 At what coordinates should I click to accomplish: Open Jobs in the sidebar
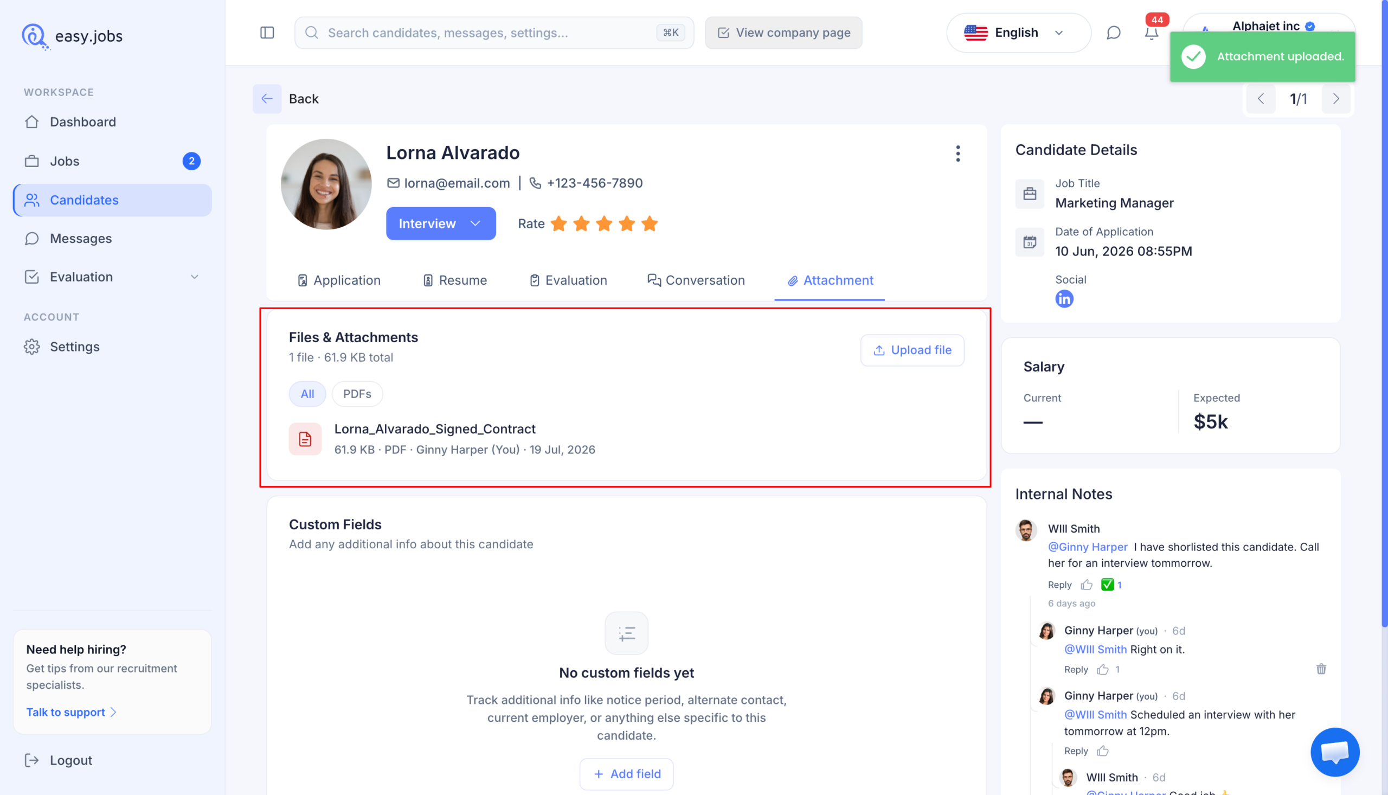(x=112, y=161)
